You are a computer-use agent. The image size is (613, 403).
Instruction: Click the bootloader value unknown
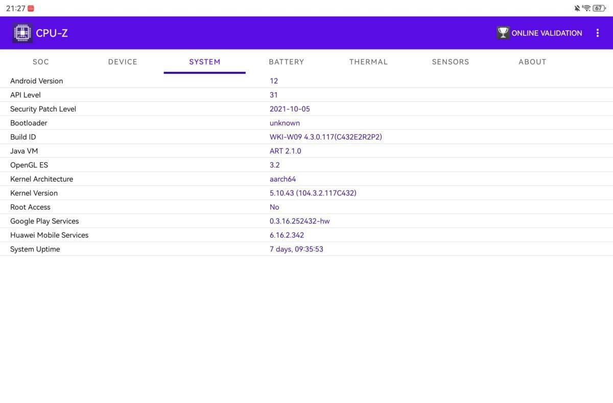pyautogui.click(x=285, y=123)
